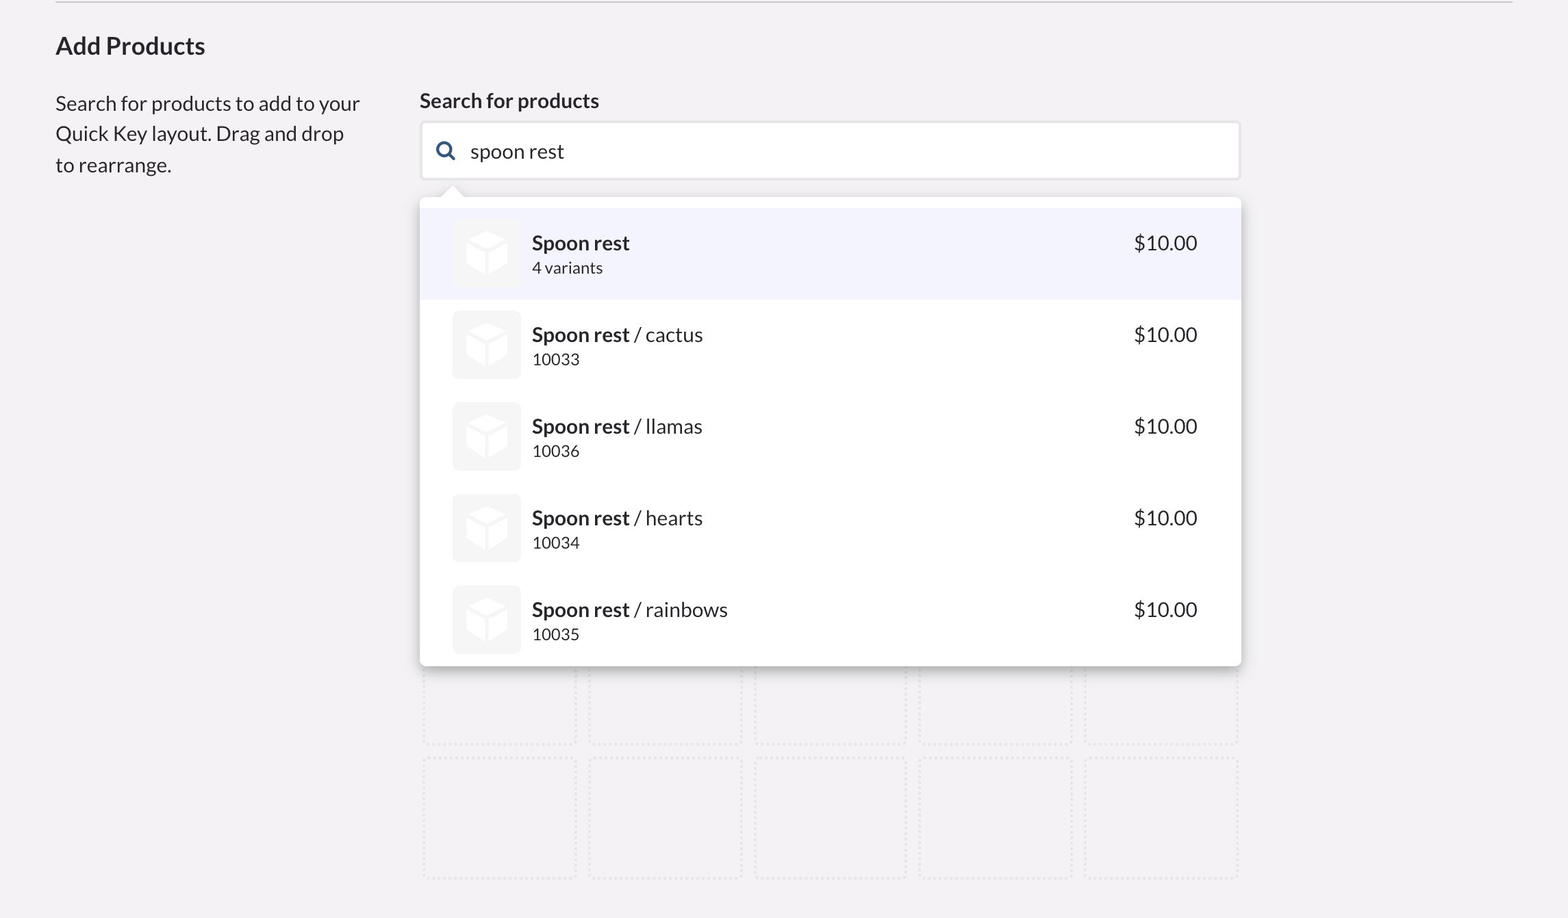Click the $10.00 price for rainbows variant
1568x918 pixels.
point(1165,610)
